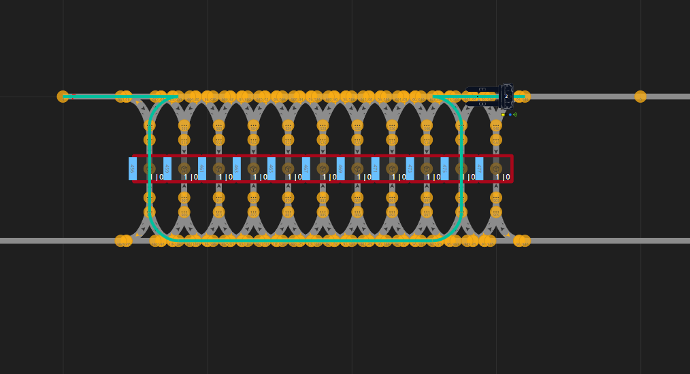Select the orange node at the green route's left end
Image resolution: width=690 pixels, height=374 pixels.
click(x=63, y=97)
